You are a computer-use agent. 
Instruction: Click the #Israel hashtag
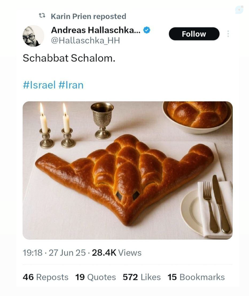[x=39, y=85]
